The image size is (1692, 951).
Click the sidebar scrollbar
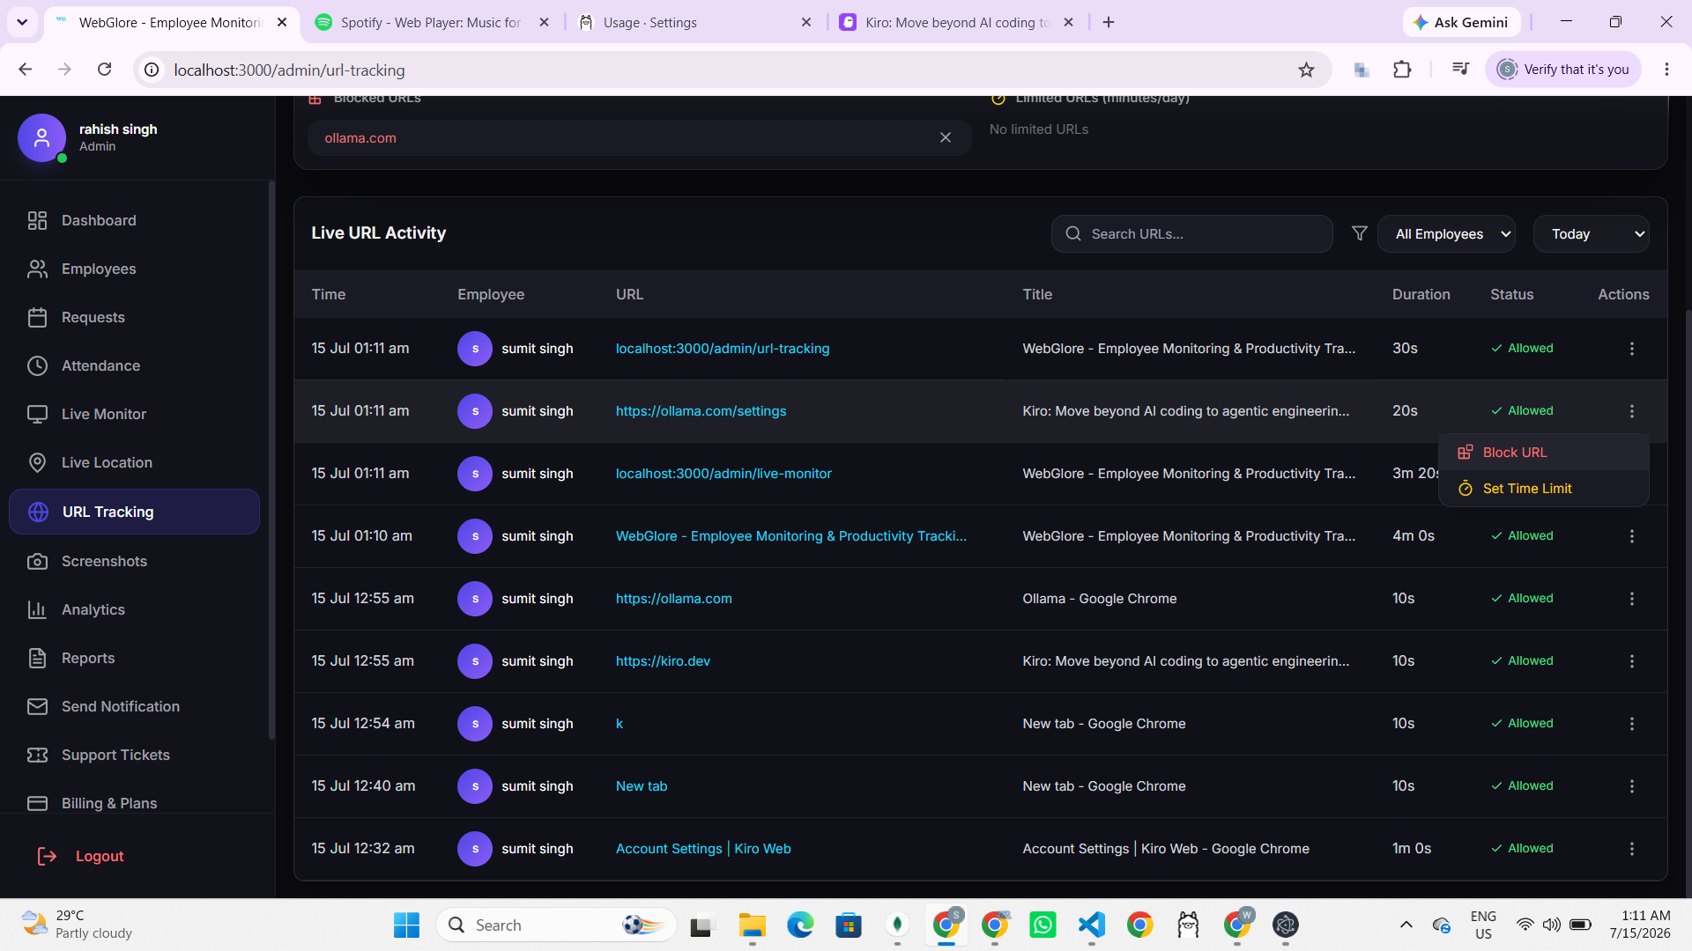[x=271, y=458]
